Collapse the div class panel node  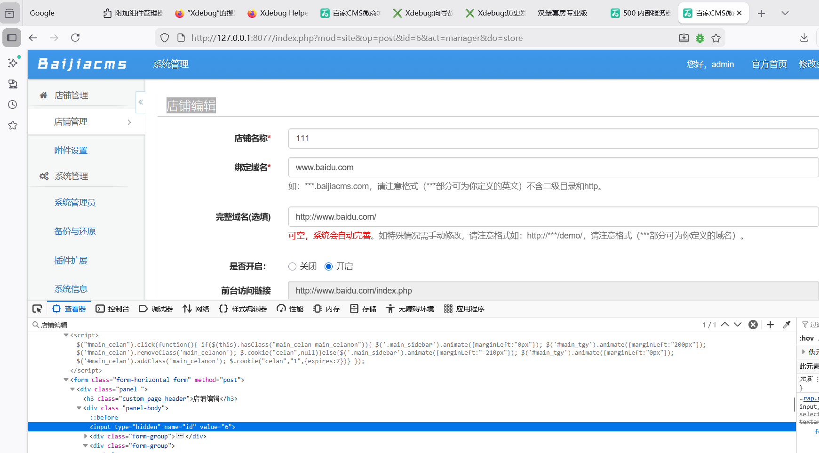coord(72,389)
